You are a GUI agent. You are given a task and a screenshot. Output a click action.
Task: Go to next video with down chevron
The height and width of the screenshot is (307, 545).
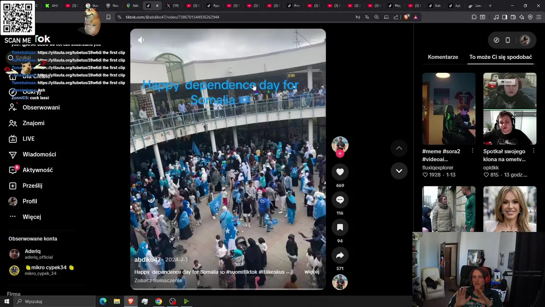click(x=399, y=171)
